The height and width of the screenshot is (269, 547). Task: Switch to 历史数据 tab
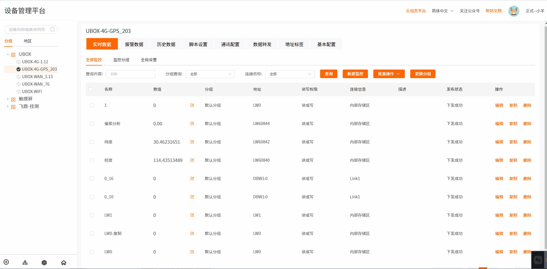166,44
